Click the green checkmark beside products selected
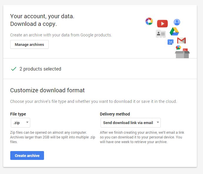 13,69
